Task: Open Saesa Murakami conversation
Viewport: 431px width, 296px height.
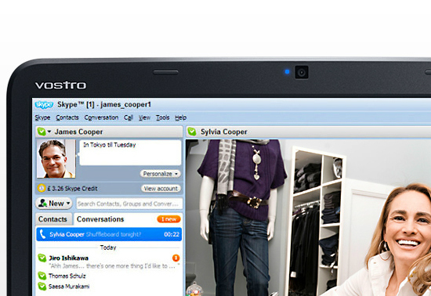Action: tap(69, 287)
